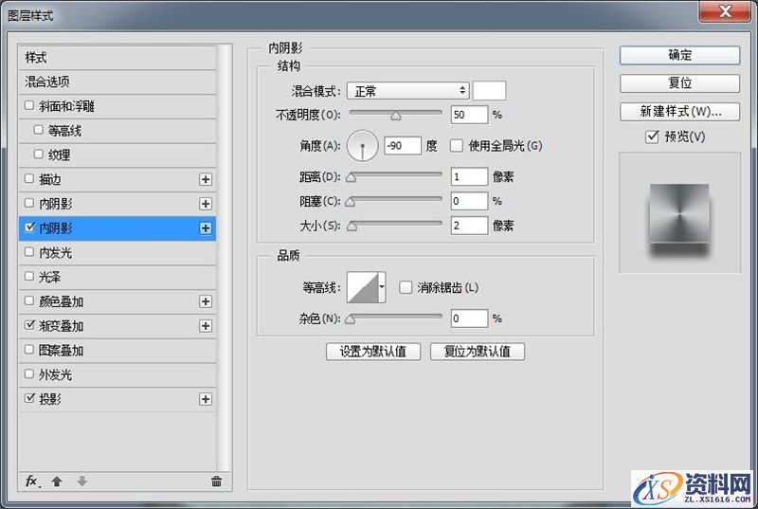Image resolution: width=758 pixels, height=509 pixels.
Task: Click 复位为默认值 button
Action: [478, 352]
